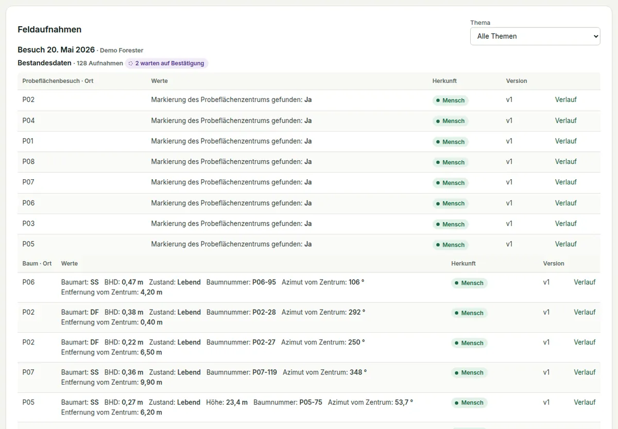Open Verlauf for plot visit P02

tap(565, 100)
